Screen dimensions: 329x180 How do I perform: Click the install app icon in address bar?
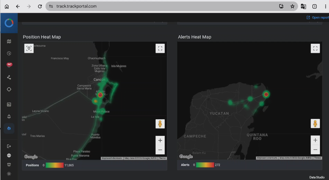tap(281, 6)
